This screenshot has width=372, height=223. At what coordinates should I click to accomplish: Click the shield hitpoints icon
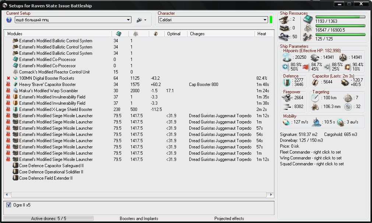pyautogui.click(x=287, y=57)
